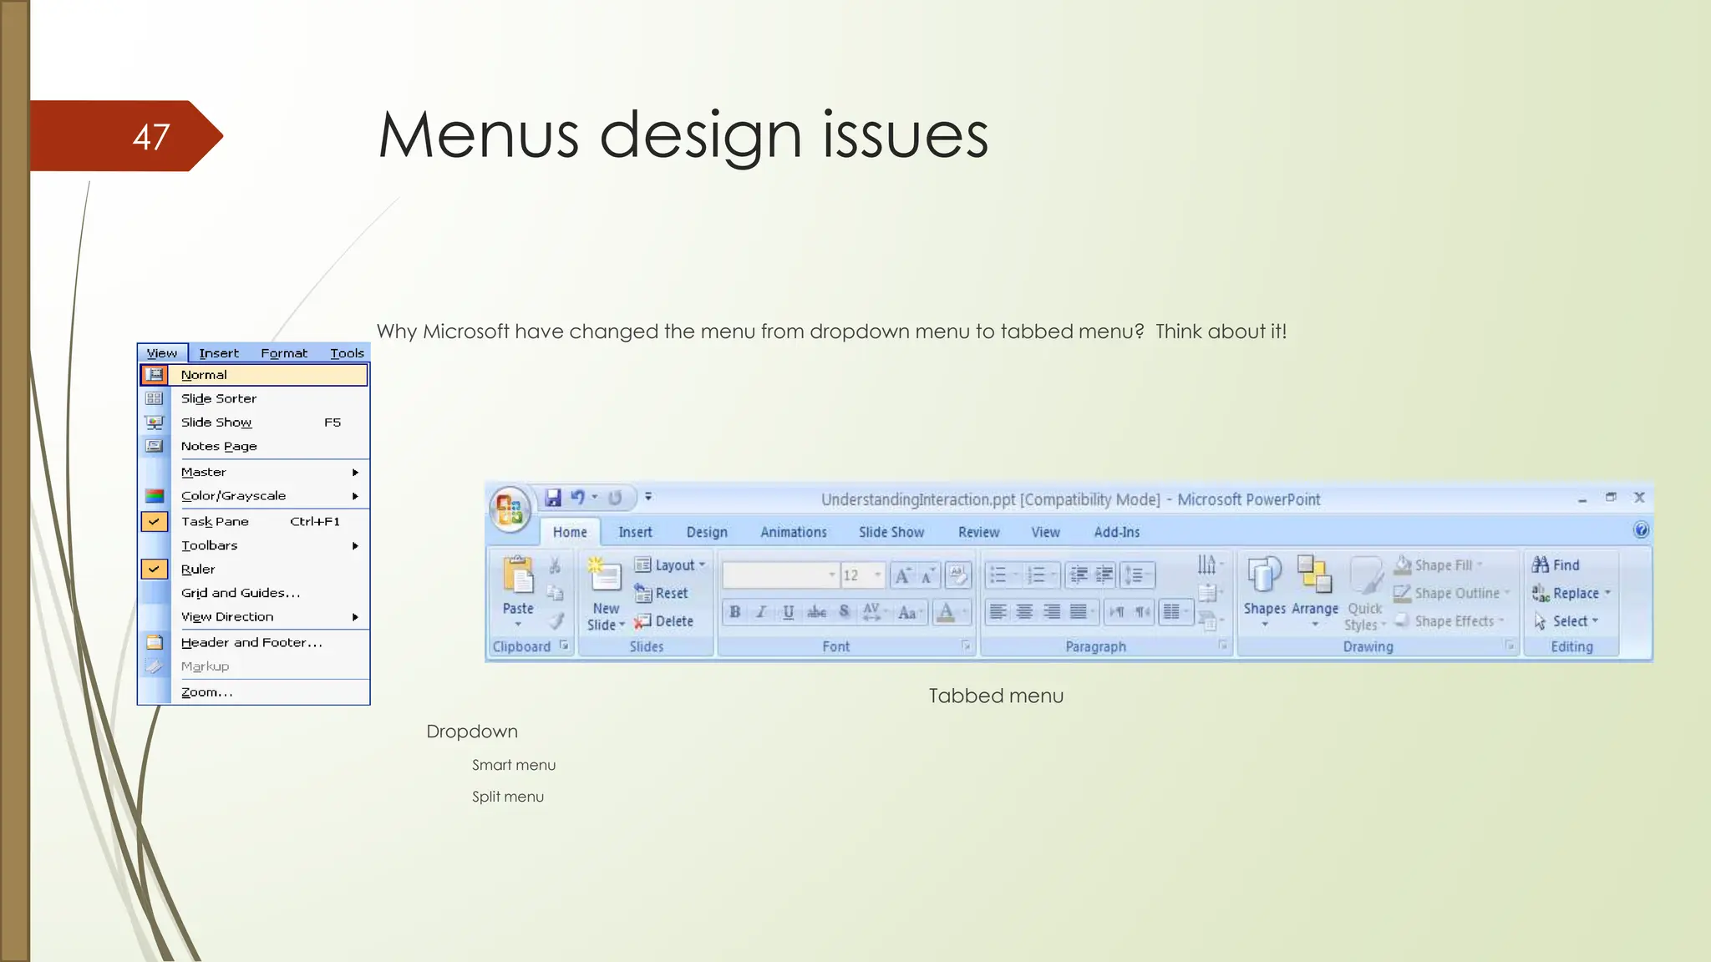Screen dimensions: 1711x962
Task: Click the Find binoculars icon
Action: point(1541,565)
